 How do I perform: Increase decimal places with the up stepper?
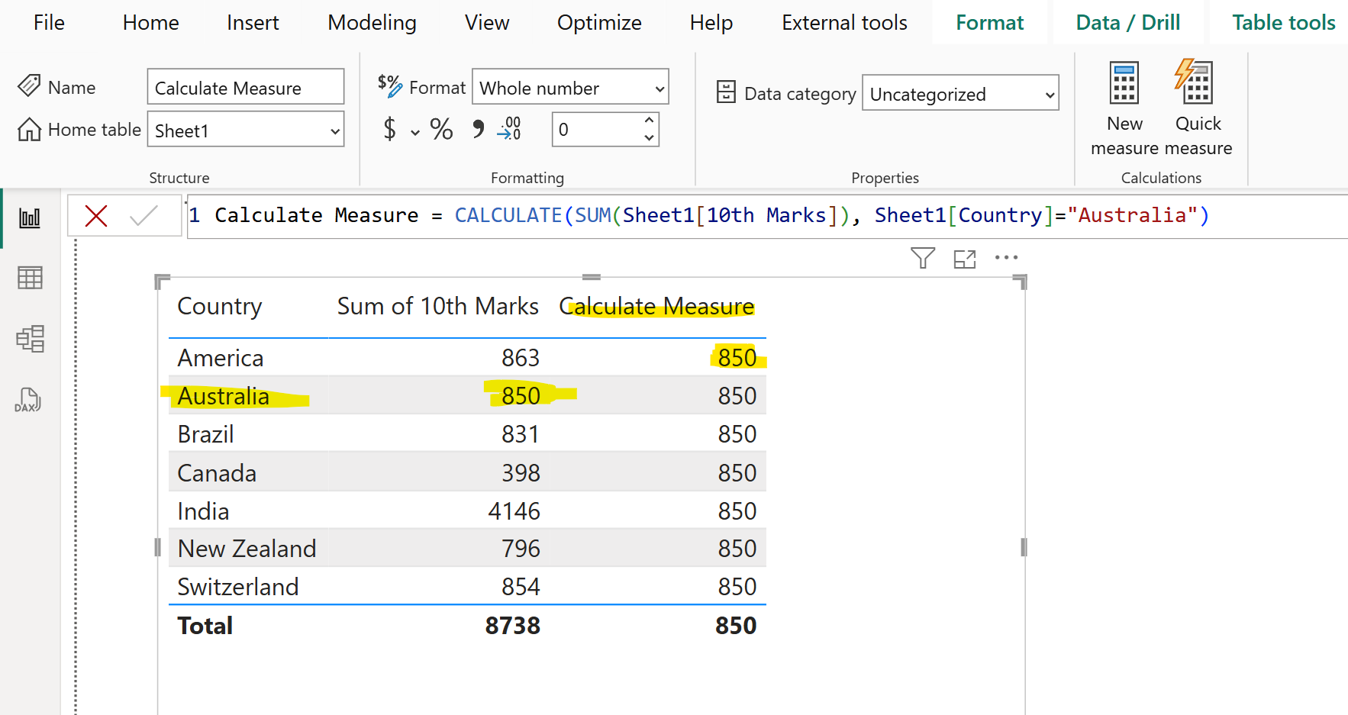coord(650,121)
